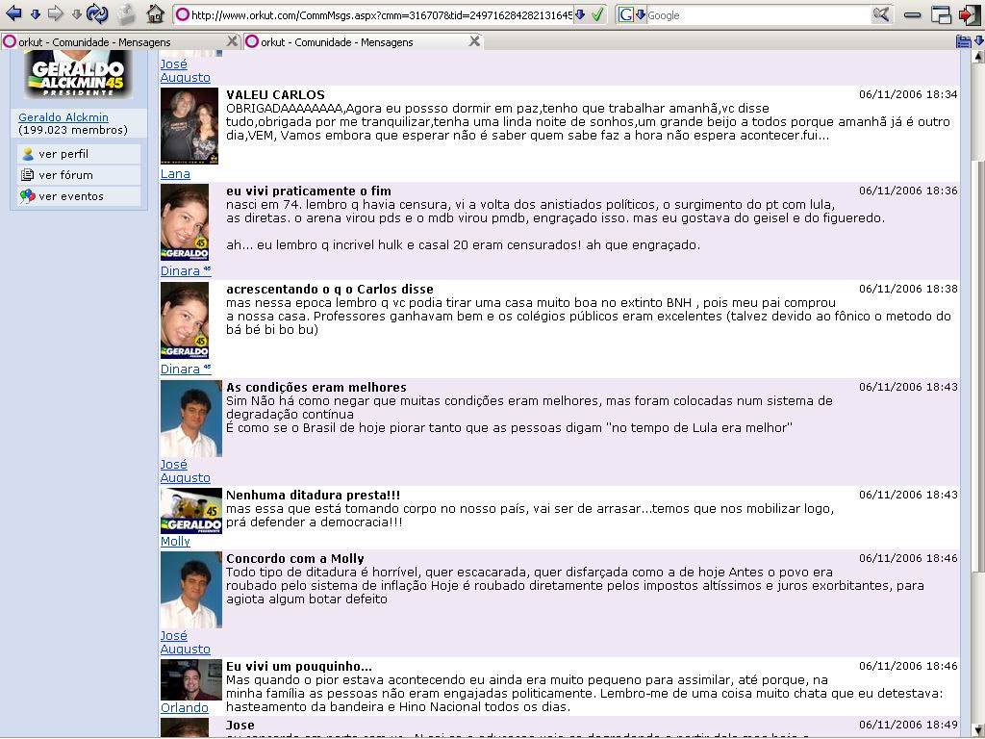Click the title 'Nenhuma ditadura presta!!!'
Screen dimensions: 985x739
coord(313,496)
